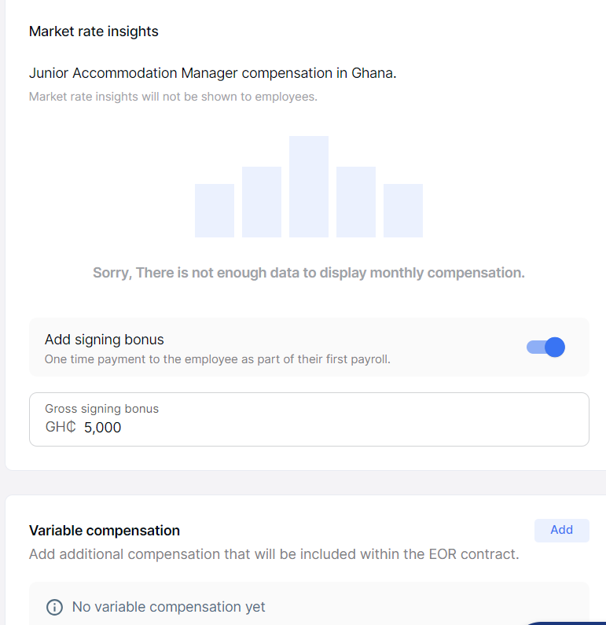Click the rightmost bar of placeholder chart
Viewport: 606px width, 625px height.
pos(403,211)
